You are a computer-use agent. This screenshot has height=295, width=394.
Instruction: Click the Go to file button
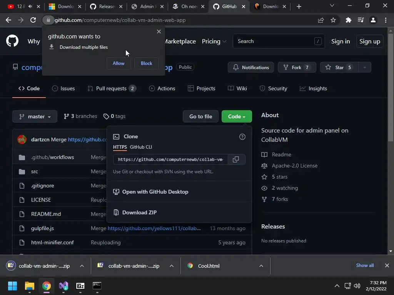pos(201,116)
